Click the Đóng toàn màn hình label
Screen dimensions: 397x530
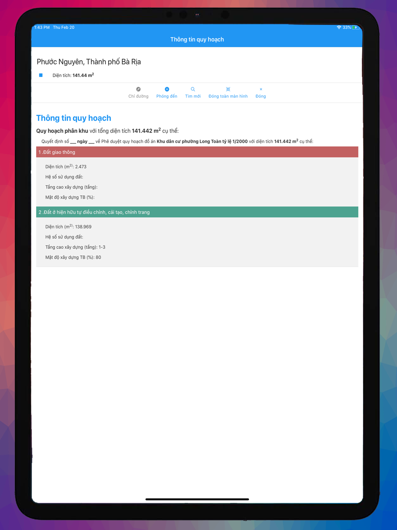(x=228, y=96)
